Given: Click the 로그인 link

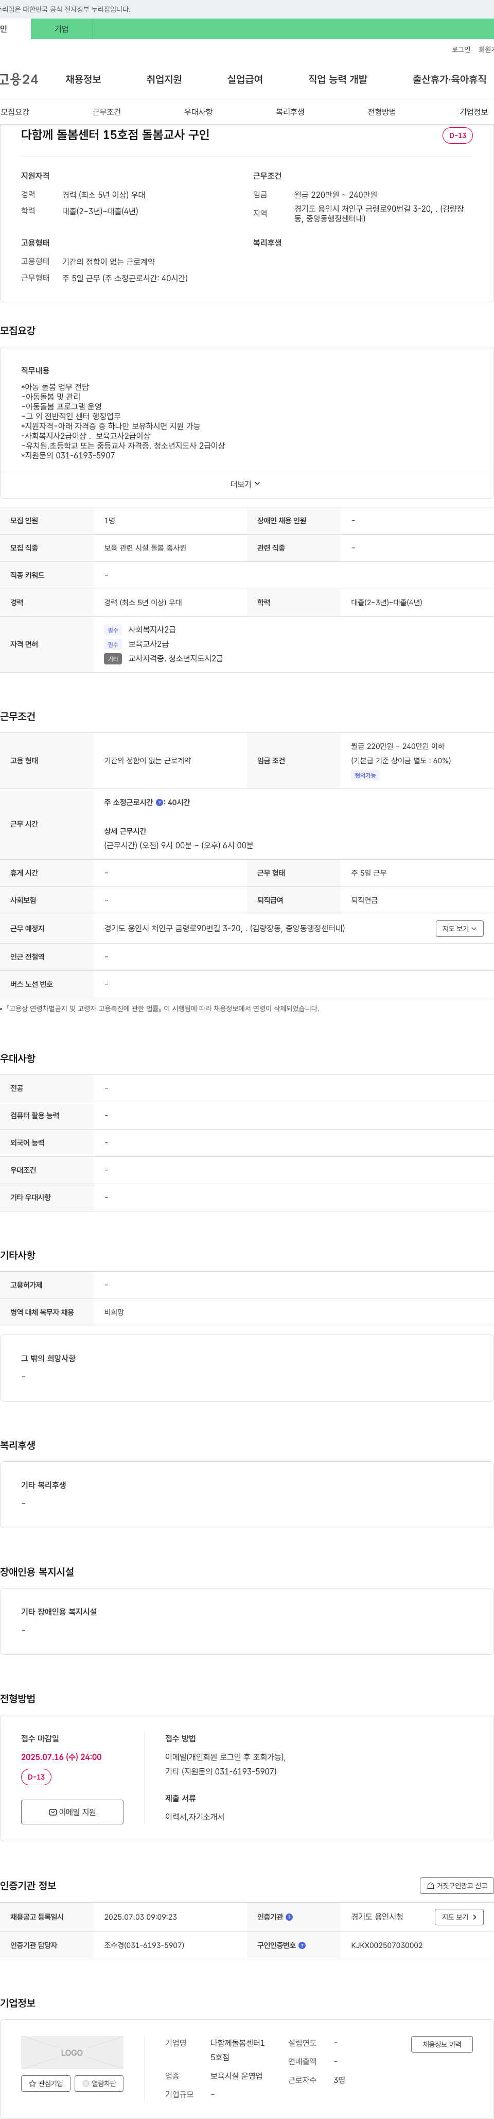Looking at the screenshot, I should click(x=461, y=49).
